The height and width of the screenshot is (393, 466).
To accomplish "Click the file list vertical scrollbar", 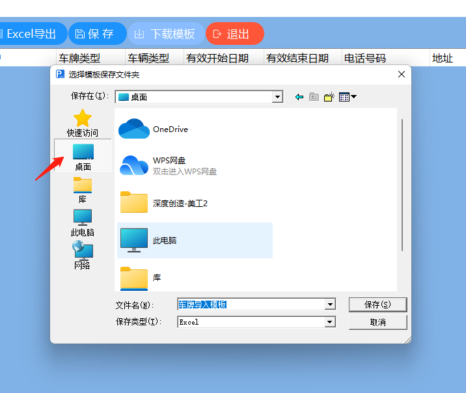I will click(402, 185).
